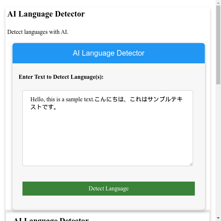This screenshot has height=221, width=221.
Task: Click the 'Detect languages with AI.' description text
Action: [38, 32]
